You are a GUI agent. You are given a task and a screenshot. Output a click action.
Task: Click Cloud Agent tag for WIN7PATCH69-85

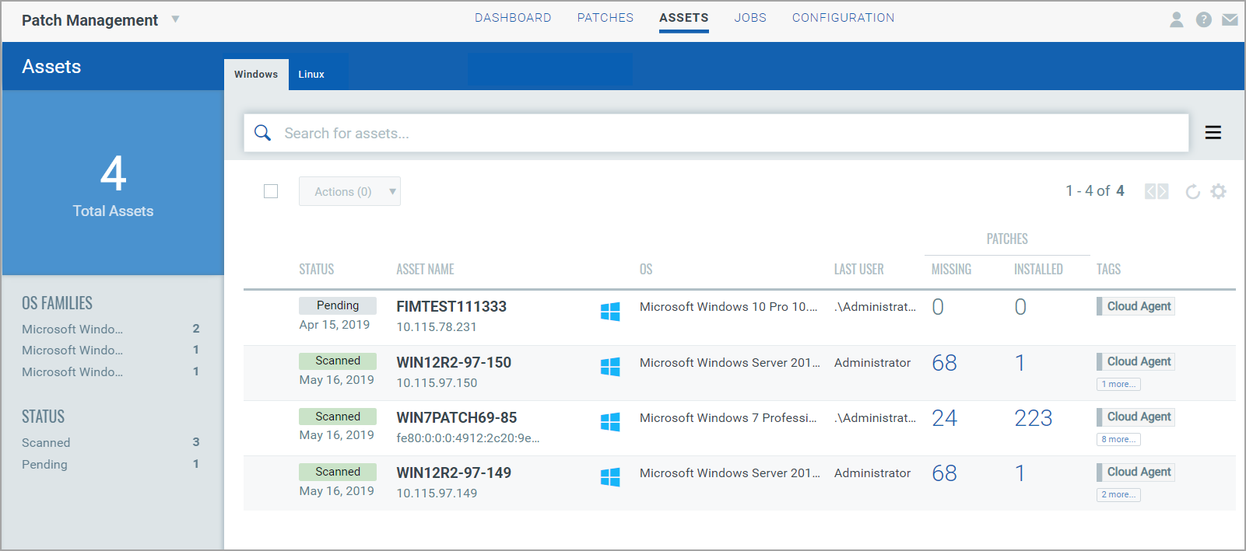(x=1135, y=417)
